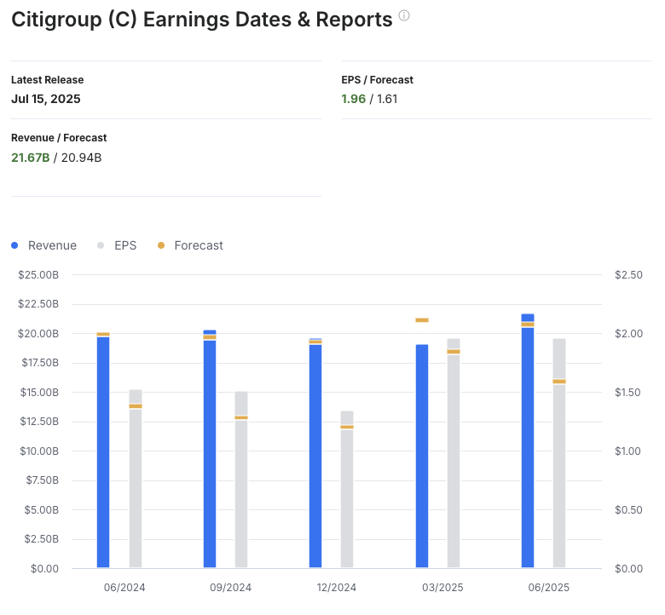
Task: Click the EPS / Forecast label
Action: coord(377,80)
